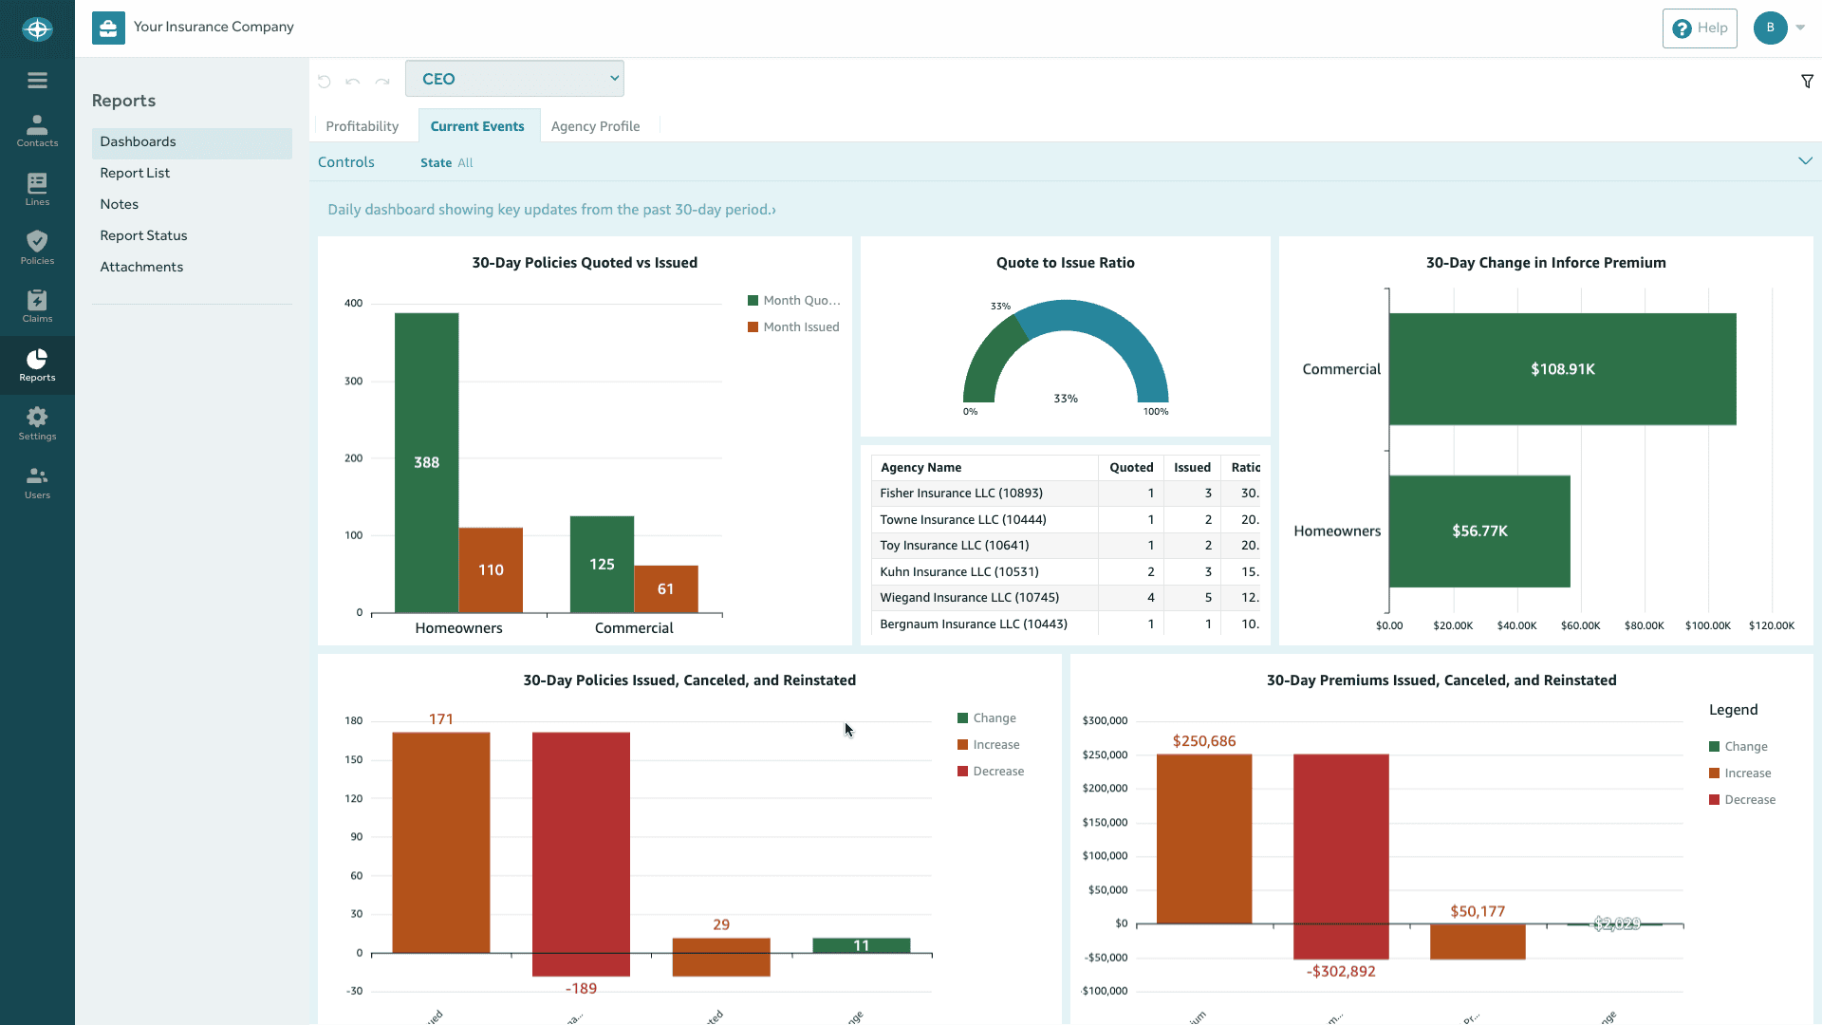Select Kuhn Insurance LLC (10531) row
The width and height of the screenshot is (1822, 1025).
1066,572
